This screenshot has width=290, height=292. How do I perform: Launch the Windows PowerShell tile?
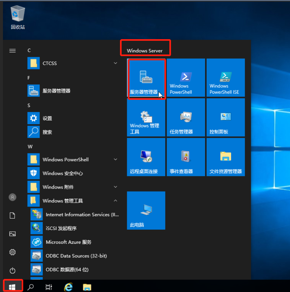click(x=186, y=78)
